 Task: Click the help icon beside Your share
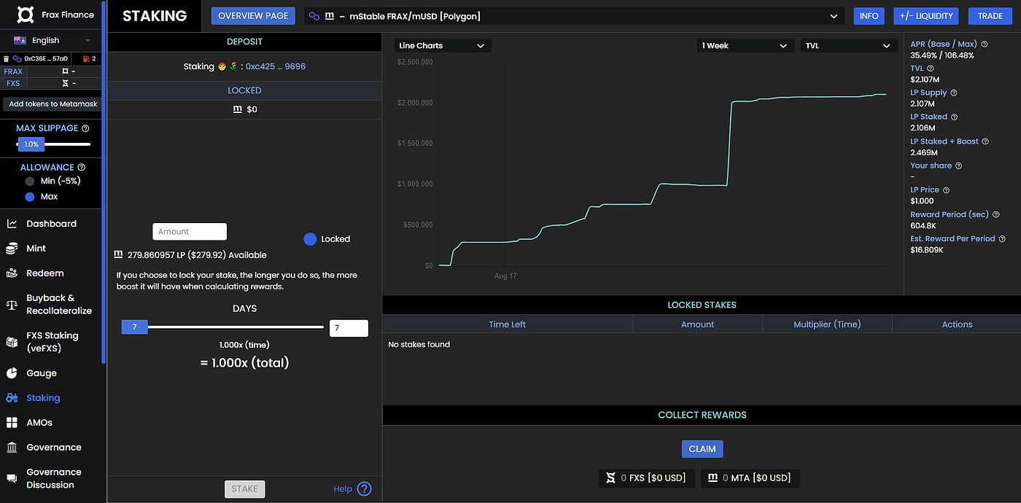tap(959, 165)
